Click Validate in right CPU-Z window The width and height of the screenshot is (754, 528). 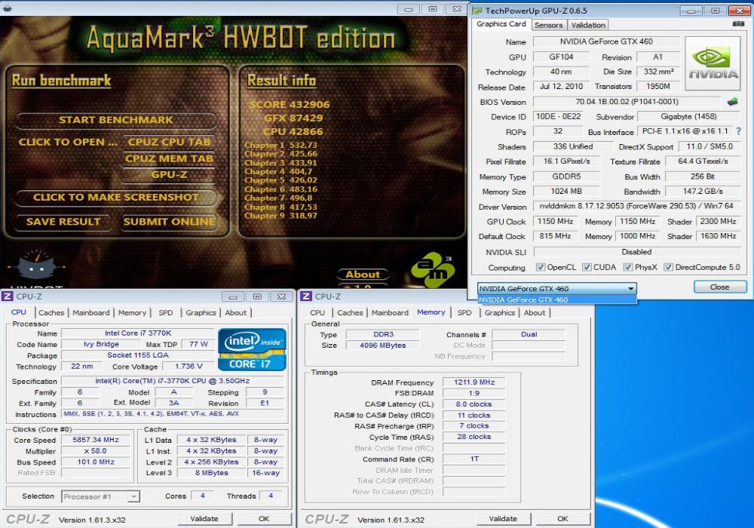[503, 519]
